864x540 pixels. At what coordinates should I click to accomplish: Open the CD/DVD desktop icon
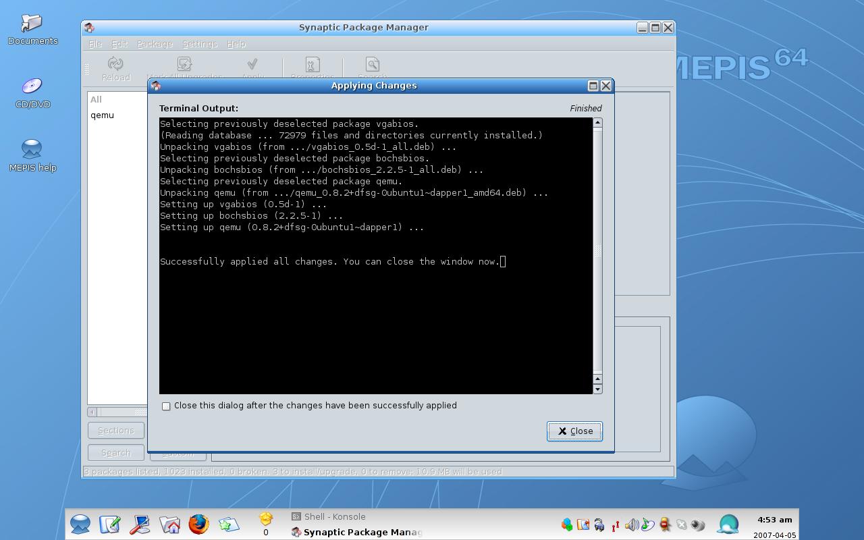(32, 92)
